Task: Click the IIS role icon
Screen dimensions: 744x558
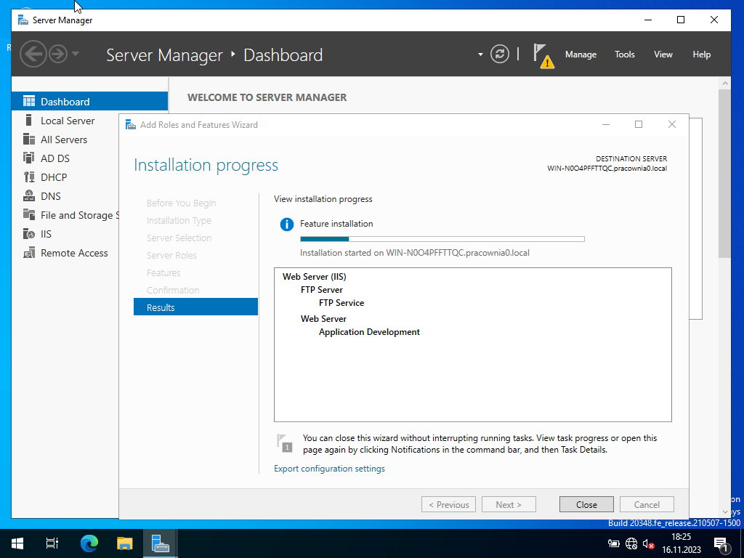Action: 29,234
